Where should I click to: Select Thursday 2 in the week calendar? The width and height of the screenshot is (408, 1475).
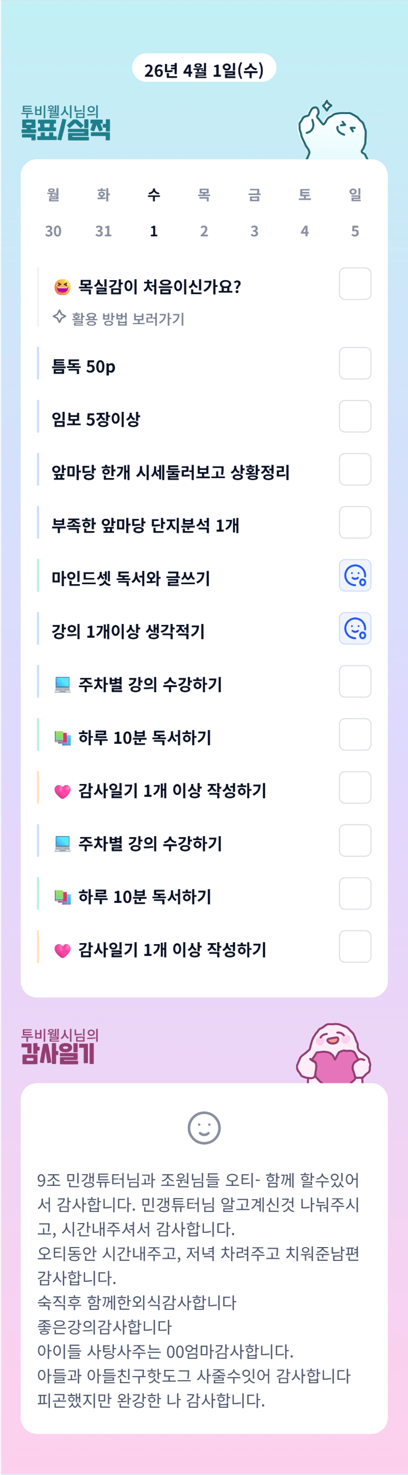click(x=204, y=231)
